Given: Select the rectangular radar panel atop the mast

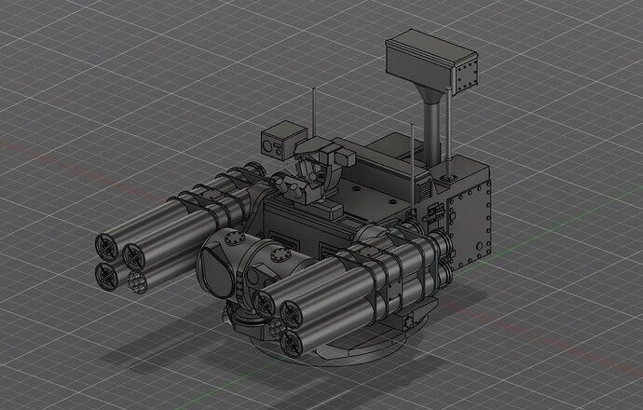Looking at the screenshot, I should pos(431,61).
